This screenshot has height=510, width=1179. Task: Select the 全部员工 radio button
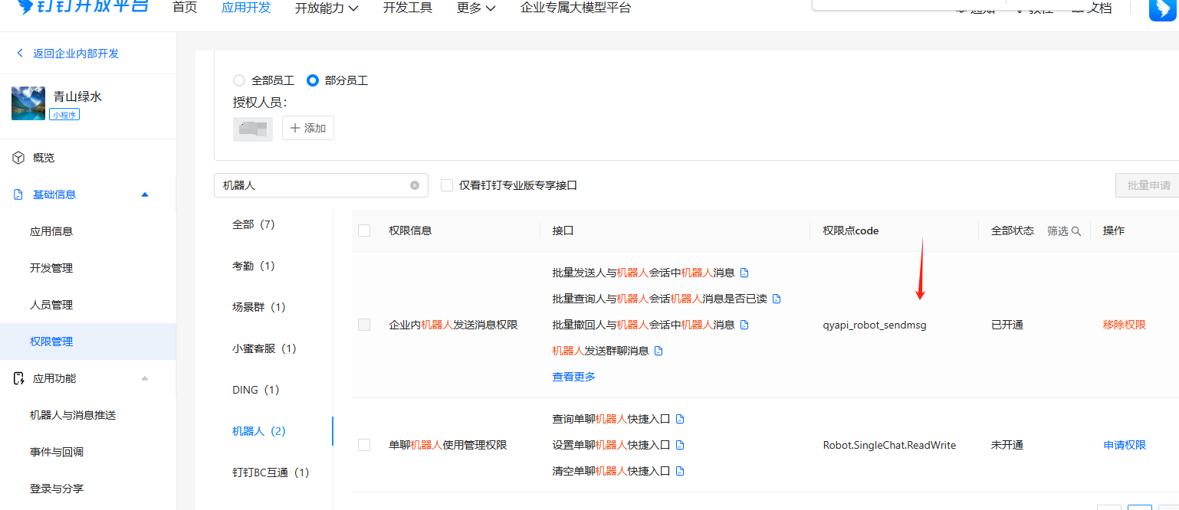(x=239, y=80)
